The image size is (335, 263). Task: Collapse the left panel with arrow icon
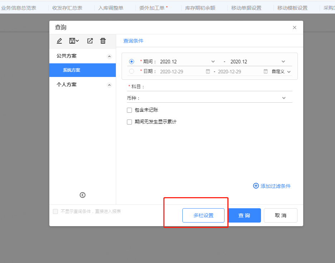(x=83, y=195)
